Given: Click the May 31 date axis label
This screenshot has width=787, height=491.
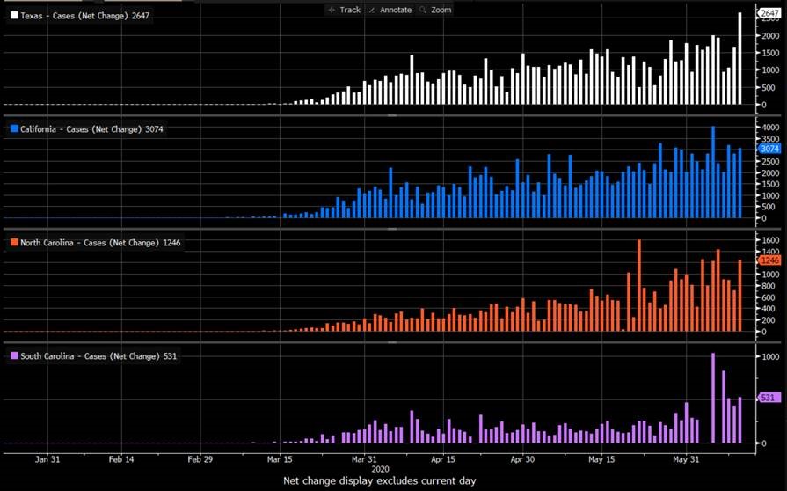Looking at the screenshot, I should 685,459.
